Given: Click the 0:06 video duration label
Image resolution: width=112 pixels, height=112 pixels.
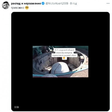Looking at the screenshot, I should 17,107.
